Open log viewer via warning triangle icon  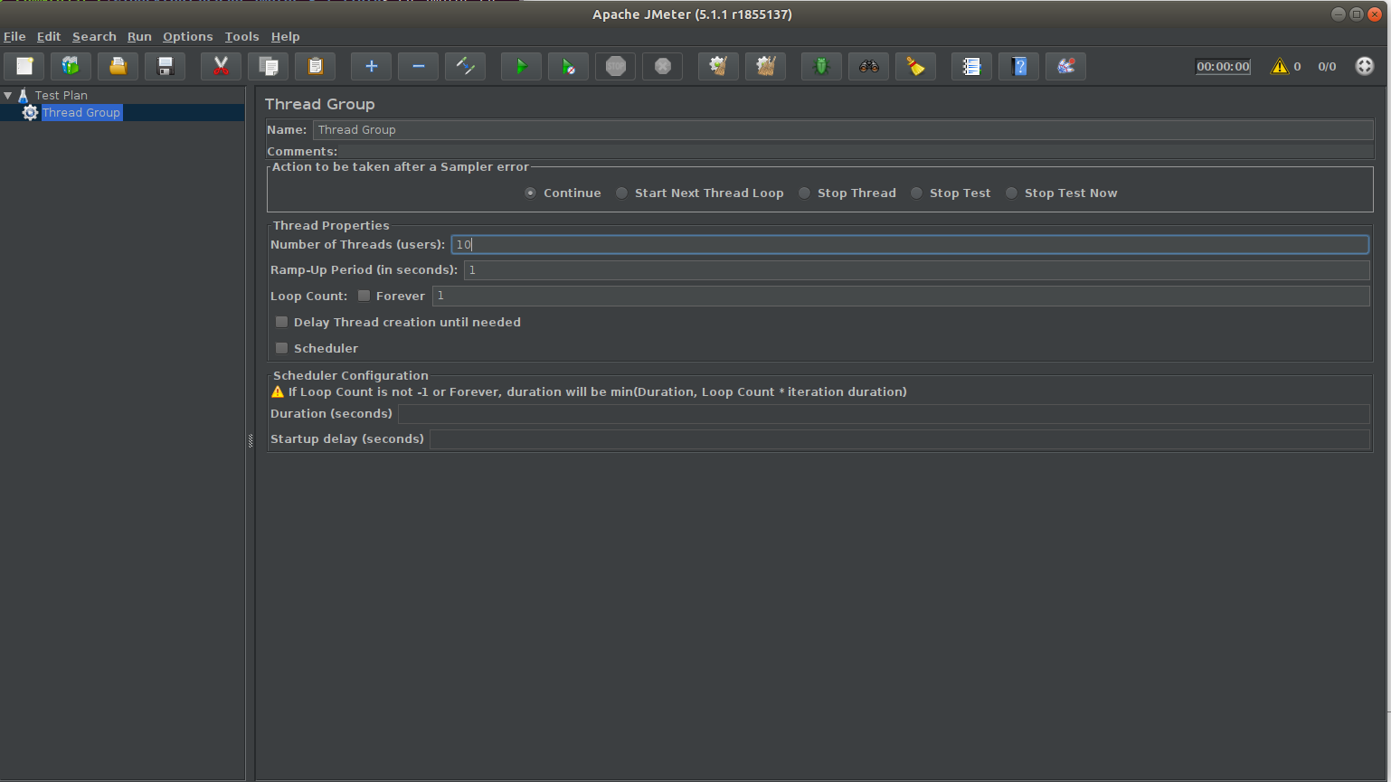[1279, 66]
